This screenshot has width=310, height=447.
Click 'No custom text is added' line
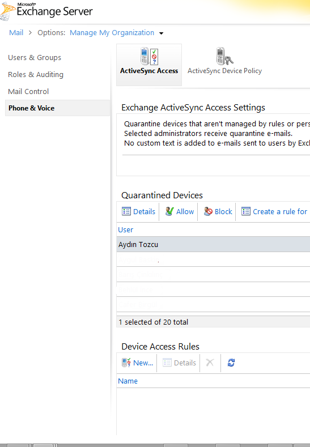point(216,143)
